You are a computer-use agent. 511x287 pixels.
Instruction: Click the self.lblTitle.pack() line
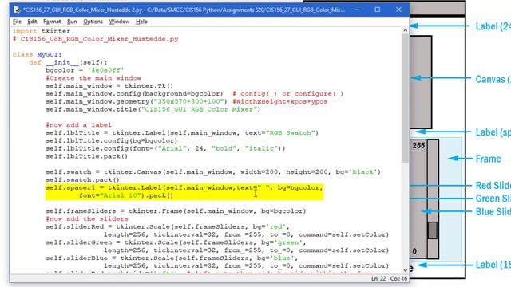coord(87,156)
